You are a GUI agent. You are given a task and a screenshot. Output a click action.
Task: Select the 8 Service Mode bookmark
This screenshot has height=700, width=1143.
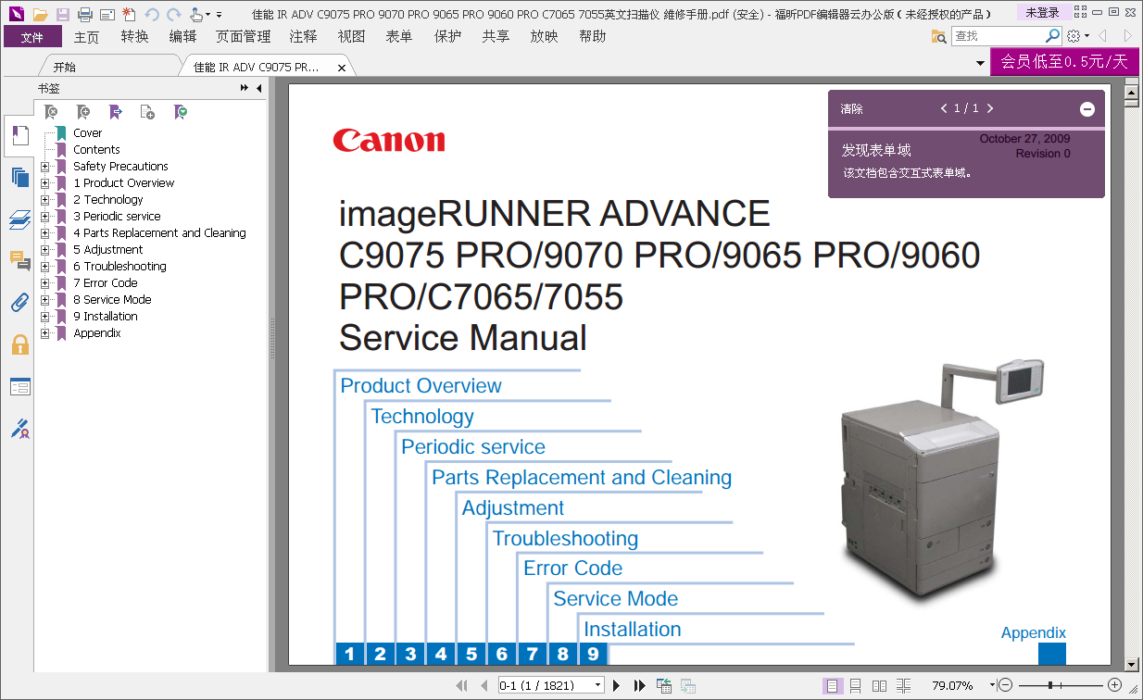tap(112, 300)
